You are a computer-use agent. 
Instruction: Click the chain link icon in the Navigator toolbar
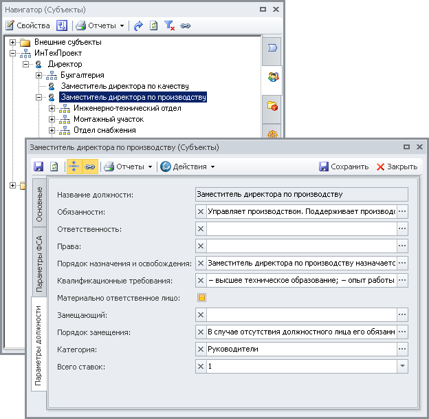coord(185,25)
